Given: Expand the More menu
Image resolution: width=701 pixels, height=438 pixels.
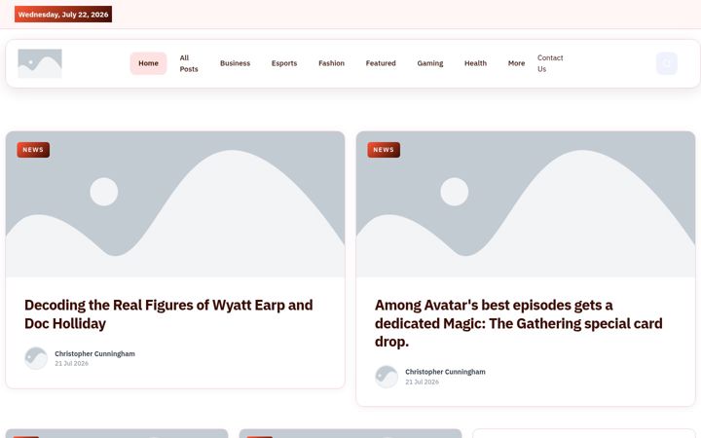Looking at the screenshot, I should click(x=516, y=63).
